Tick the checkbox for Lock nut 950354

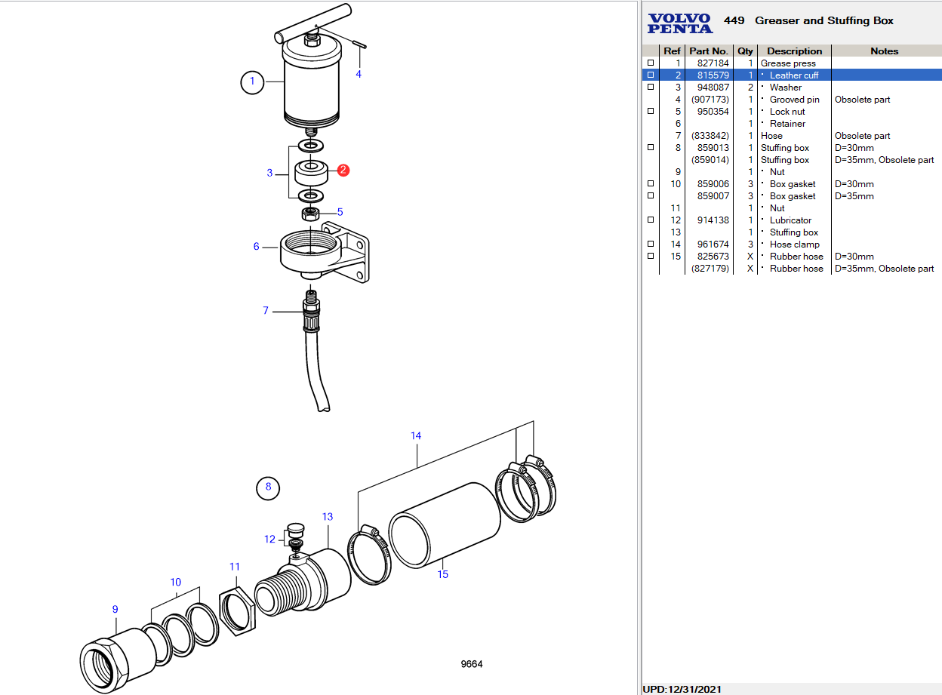(651, 112)
